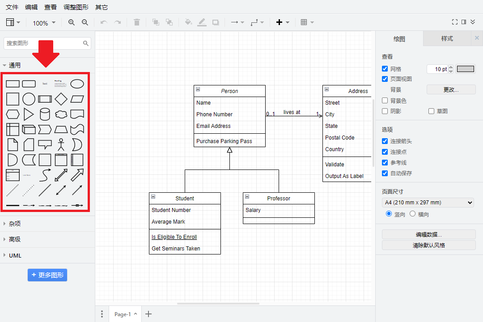Click the zoom in magnifier icon
This screenshot has height=322, width=483.
(x=72, y=22)
